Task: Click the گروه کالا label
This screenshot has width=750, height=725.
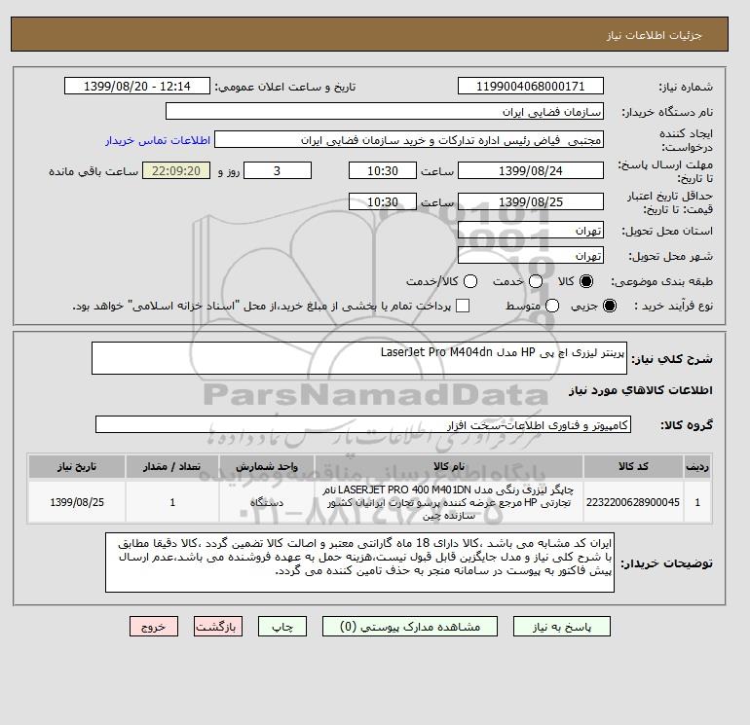Action: click(687, 425)
